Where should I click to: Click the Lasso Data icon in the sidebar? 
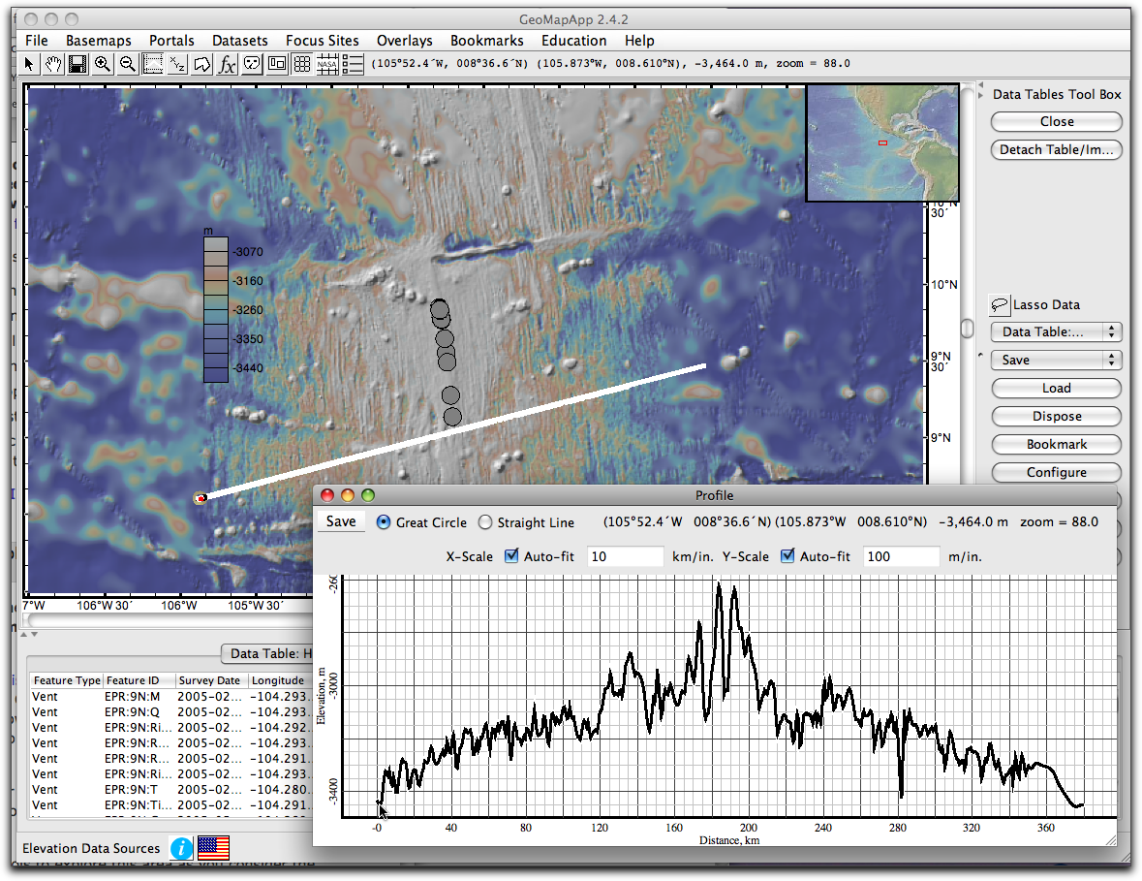pos(999,304)
